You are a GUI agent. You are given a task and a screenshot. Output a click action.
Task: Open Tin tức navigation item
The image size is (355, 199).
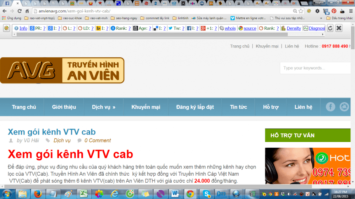point(239,107)
